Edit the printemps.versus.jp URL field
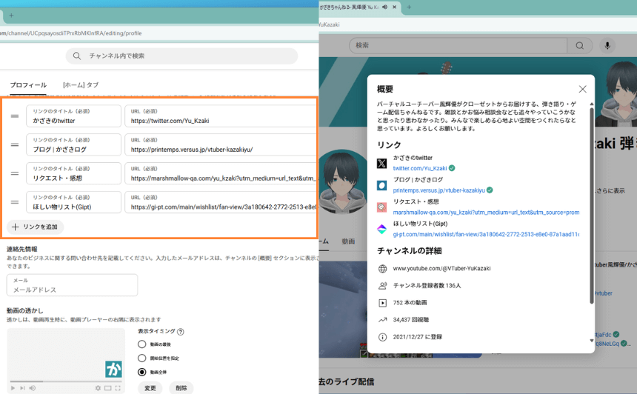The image size is (637, 394). coord(221,144)
